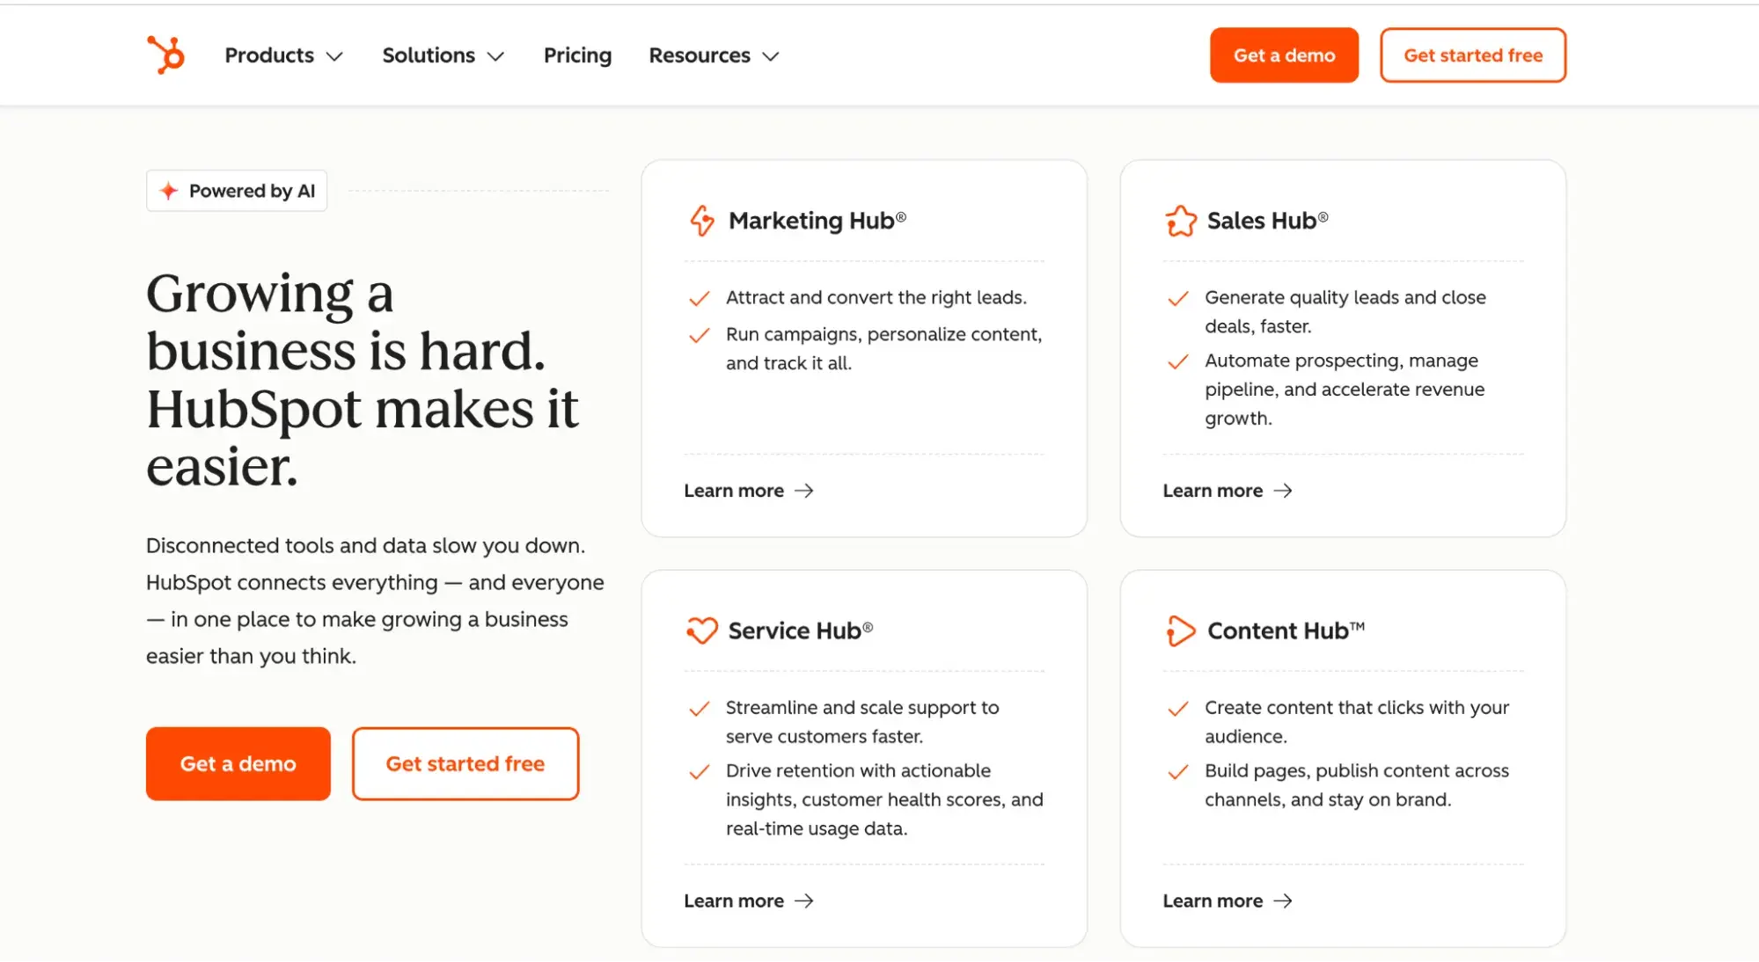This screenshot has height=962, width=1759.
Task: Click arrow next to Service Hub Learn more
Action: (x=803, y=900)
